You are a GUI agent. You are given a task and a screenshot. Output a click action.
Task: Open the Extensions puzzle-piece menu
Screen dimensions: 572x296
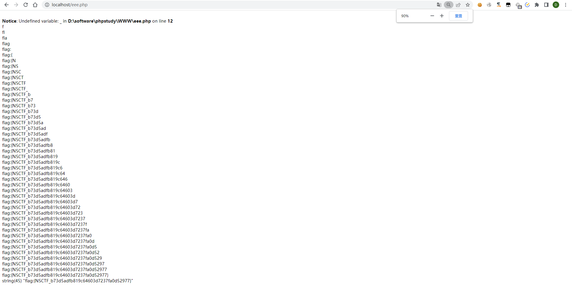537,5
